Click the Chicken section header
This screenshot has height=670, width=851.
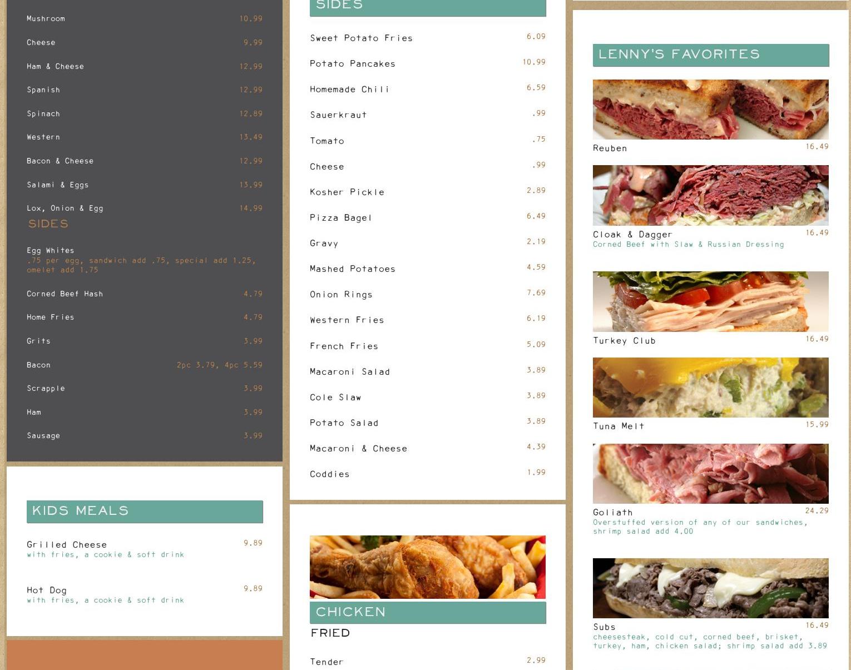[x=427, y=612]
